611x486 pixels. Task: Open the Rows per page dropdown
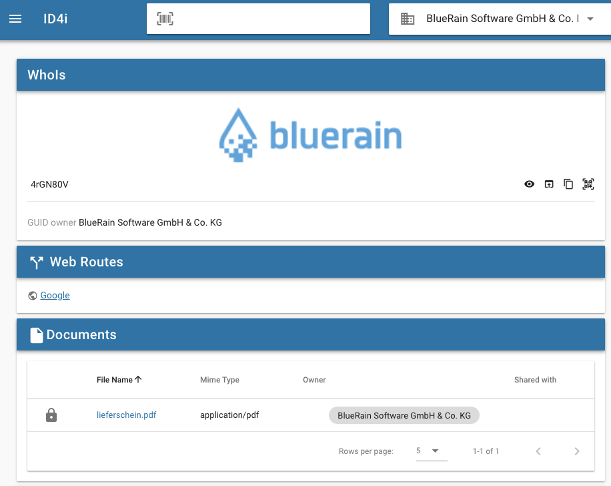coord(432,451)
